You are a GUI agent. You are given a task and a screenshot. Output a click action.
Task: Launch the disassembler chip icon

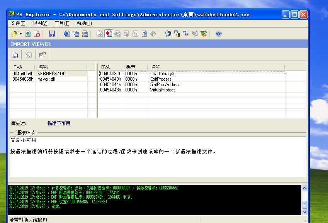168,34
